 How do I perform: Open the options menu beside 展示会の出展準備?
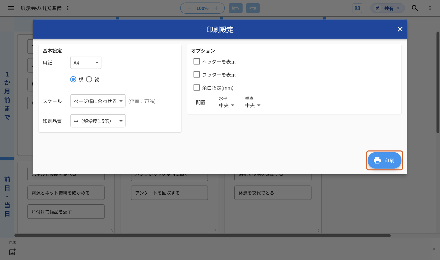(68, 8)
